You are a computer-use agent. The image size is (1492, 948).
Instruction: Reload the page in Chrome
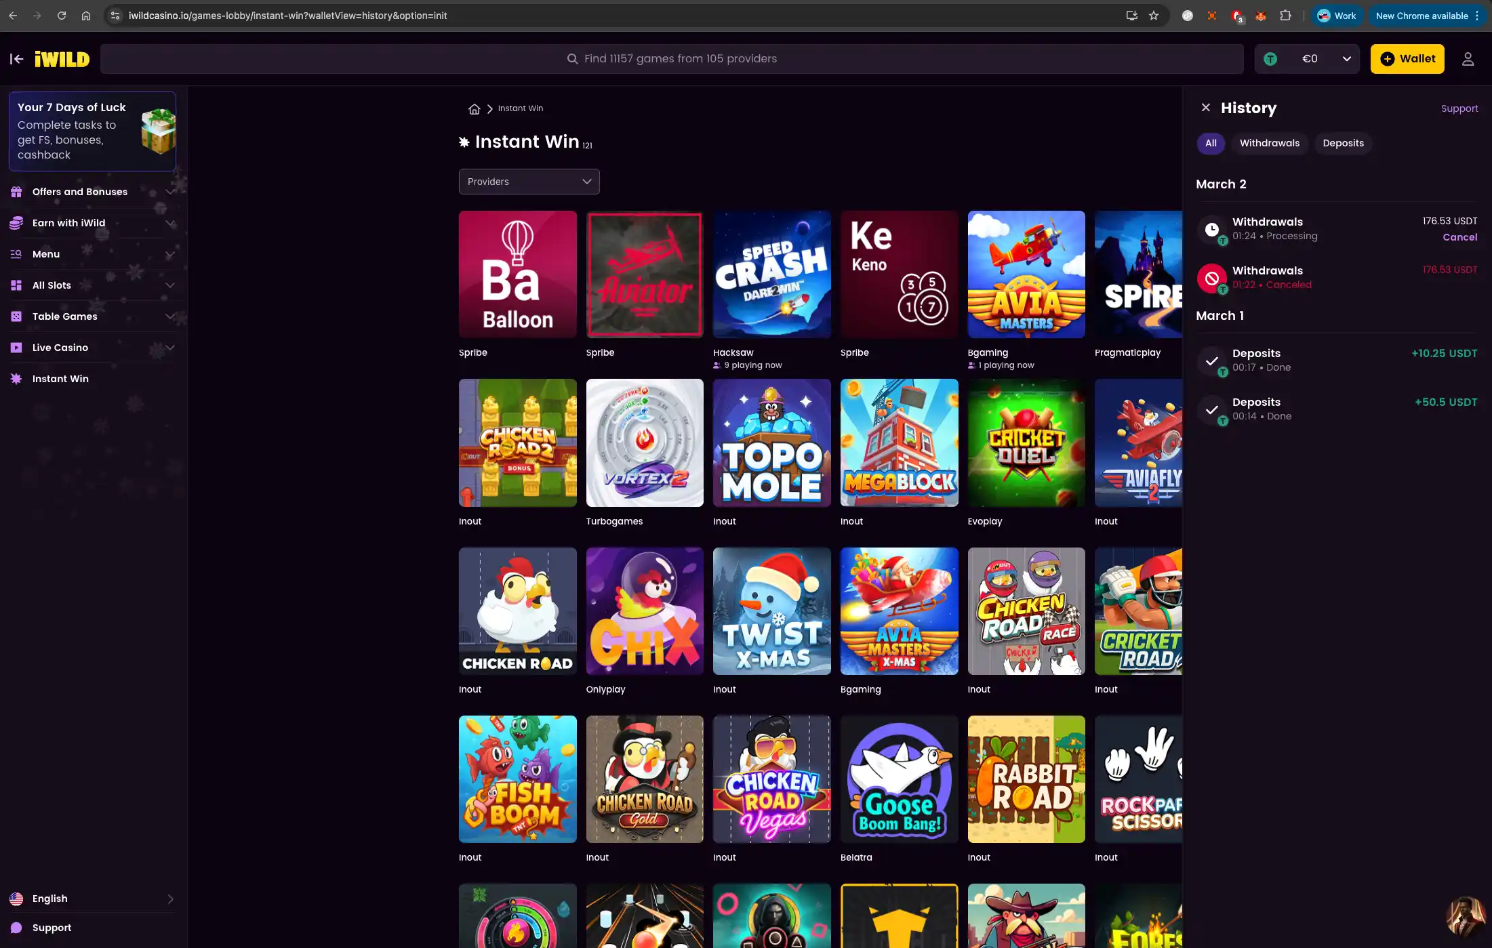point(62,16)
